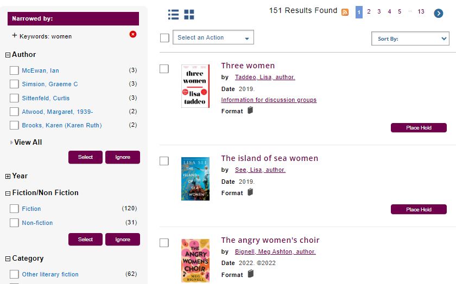Place Hold on Three women

[x=419, y=128]
